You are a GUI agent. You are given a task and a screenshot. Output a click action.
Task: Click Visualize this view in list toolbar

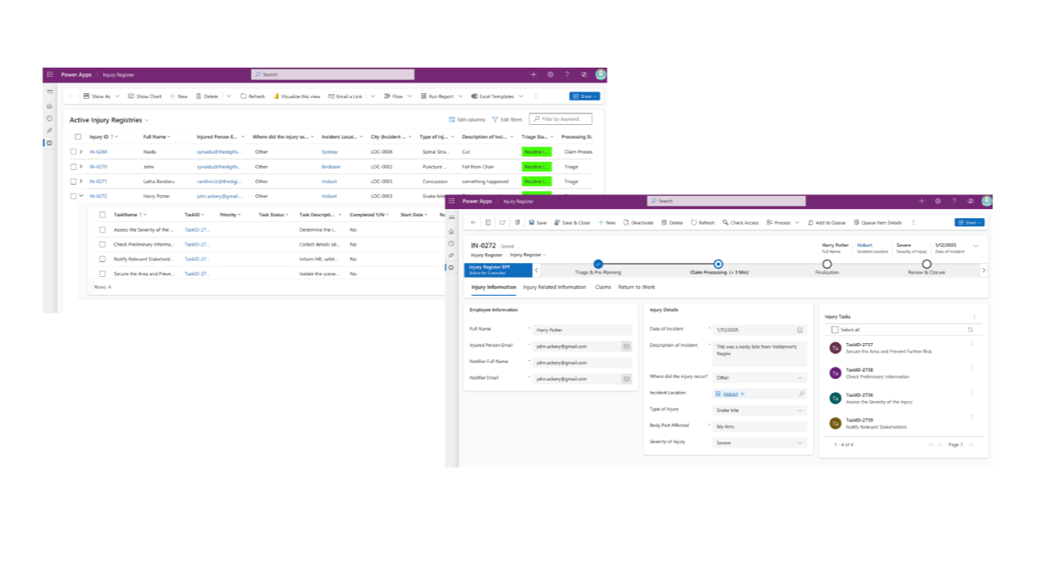(x=297, y=96)
